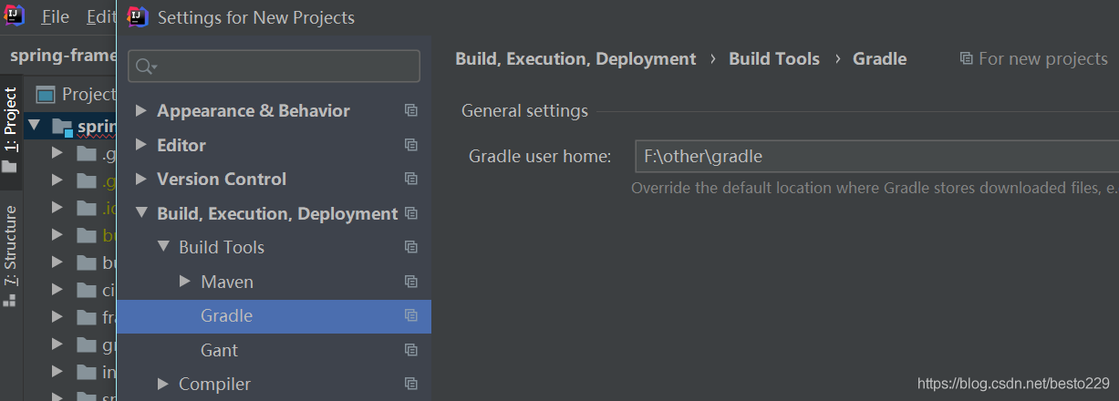Click the search magnifier icon in settings
Screen dimensions: 1119x401
tap(145, 67)
